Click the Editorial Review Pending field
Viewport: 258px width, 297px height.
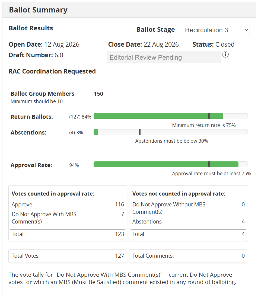pos(164,57)
